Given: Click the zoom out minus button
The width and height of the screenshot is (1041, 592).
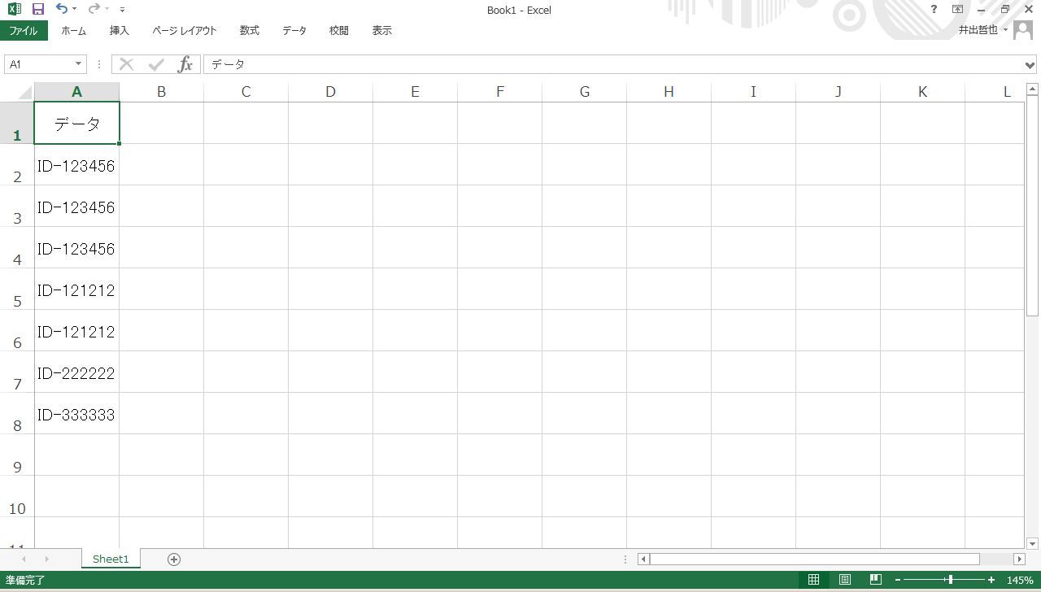Looking at the screenshot, I should [x=898, y=580].
